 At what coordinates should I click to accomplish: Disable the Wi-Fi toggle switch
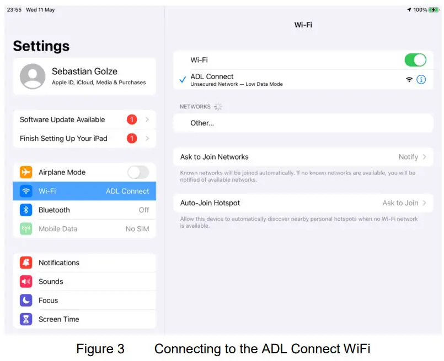tap(415, 60)
